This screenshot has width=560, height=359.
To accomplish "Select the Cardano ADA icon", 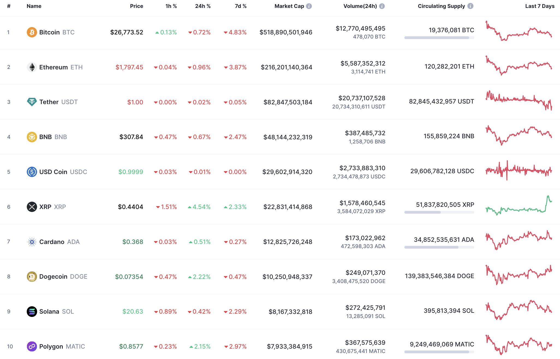I will pyautogui.click(x=32, y=242).
